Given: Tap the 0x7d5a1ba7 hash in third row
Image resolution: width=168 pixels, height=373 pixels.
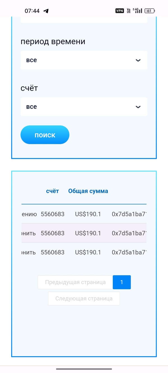Looking at the screenshot, I should coord(129,252).
